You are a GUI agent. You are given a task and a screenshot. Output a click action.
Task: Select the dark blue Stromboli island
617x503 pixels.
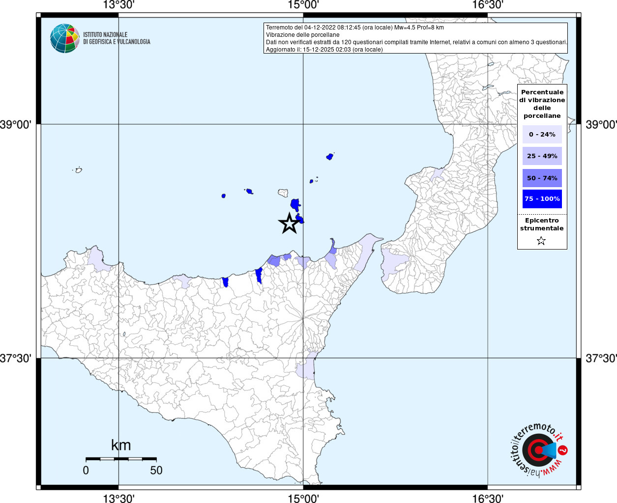330,157
